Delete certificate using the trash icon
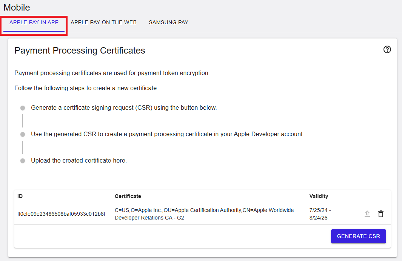This screenshot has width=402, height=261. tap(381, 213)
